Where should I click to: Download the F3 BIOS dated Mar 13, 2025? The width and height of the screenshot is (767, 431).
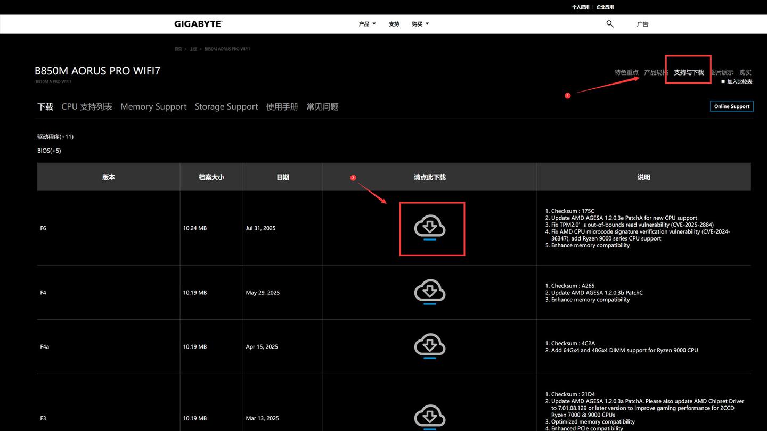[x=430, y=418]
